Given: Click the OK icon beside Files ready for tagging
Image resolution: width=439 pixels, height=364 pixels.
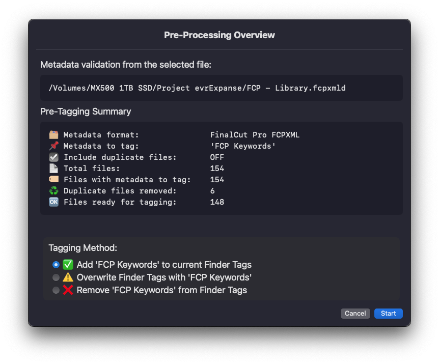Looking at the screenshot, I should 53,202.
